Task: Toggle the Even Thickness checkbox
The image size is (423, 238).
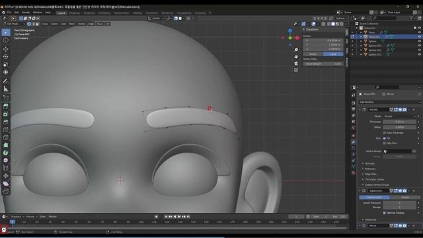Action: [385, 133]
